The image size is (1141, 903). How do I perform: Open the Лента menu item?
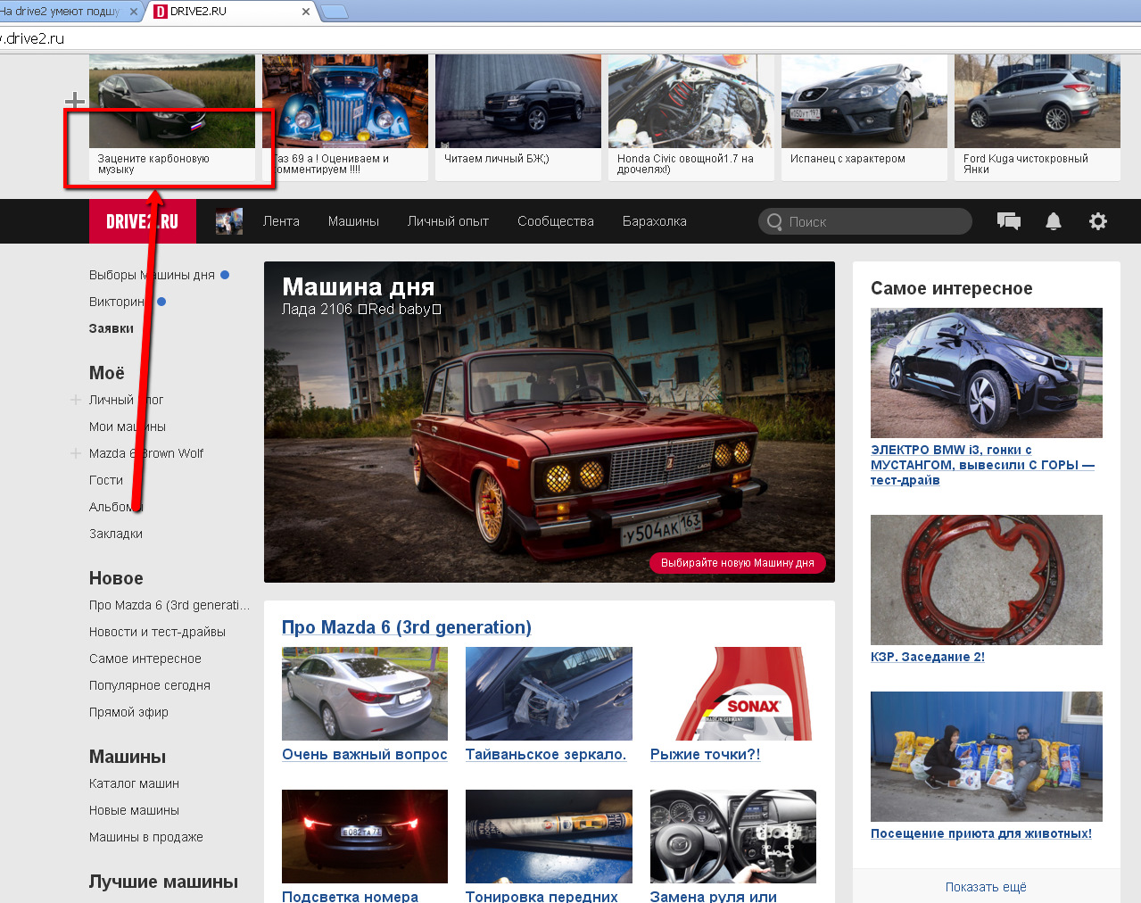pyautogui.click(x=281, y=221)
